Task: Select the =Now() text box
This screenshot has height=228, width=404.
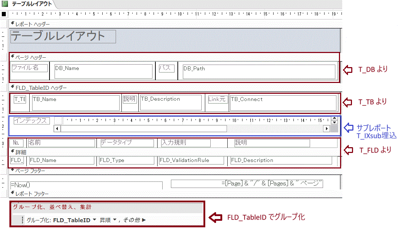Action: [x=86, y=185]
